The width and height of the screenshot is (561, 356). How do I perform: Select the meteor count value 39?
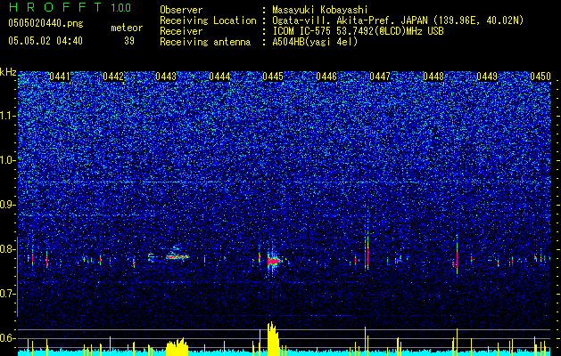[129, 41]
